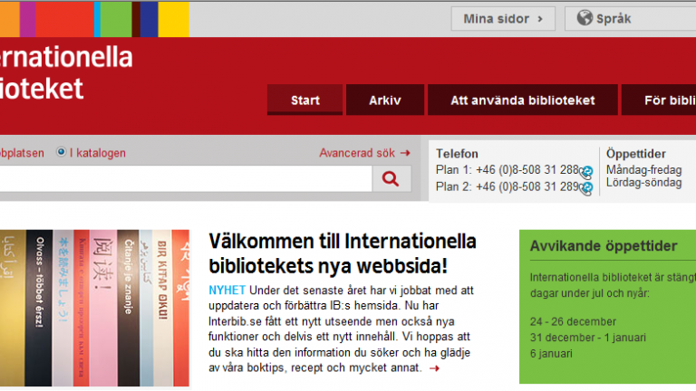Click the Lördag-söndag opening hours text

point(643,183)
